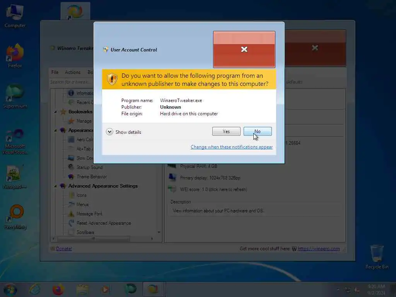Launch Internet Explorer from taskbar
The image size is (396, 297).
click(34, 289)
